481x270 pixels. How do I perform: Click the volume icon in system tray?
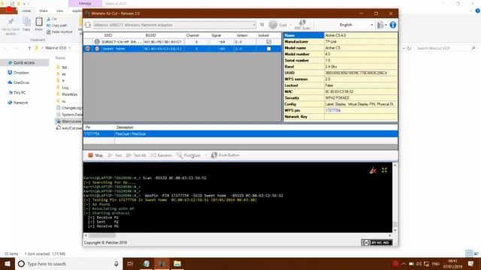(419, 263)
